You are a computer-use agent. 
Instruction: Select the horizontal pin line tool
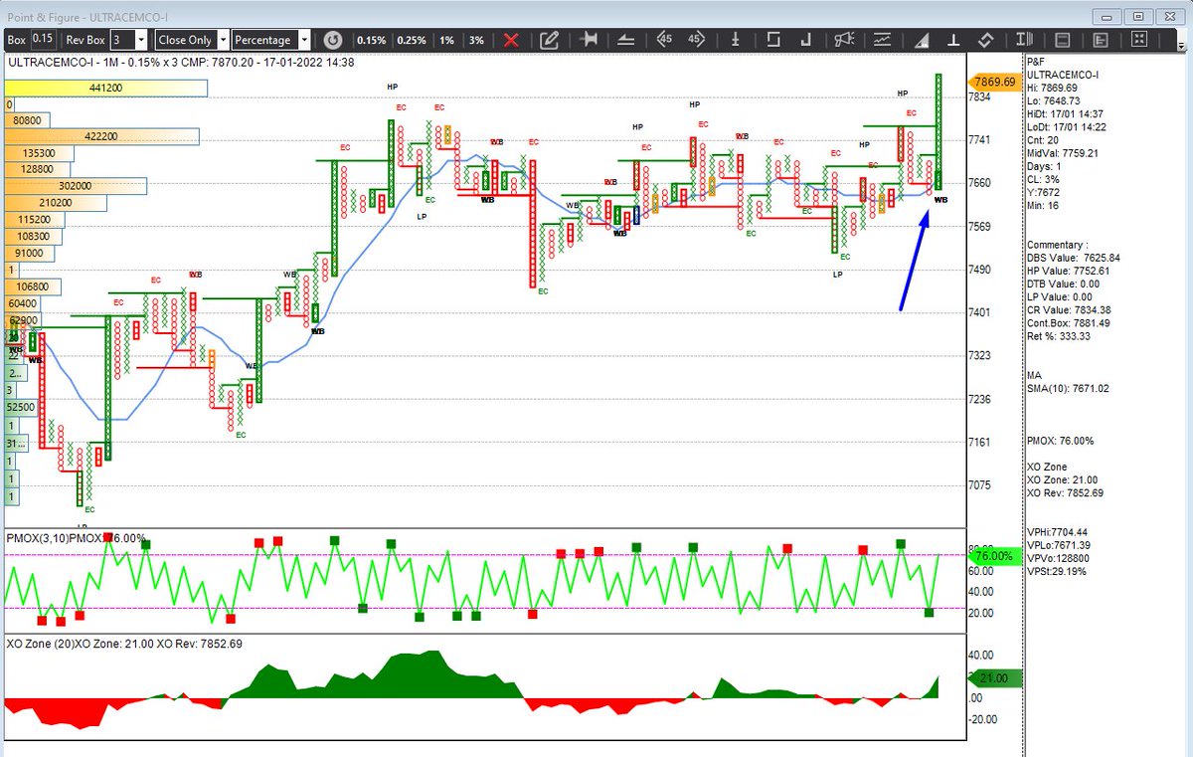[x=589, y=40]
